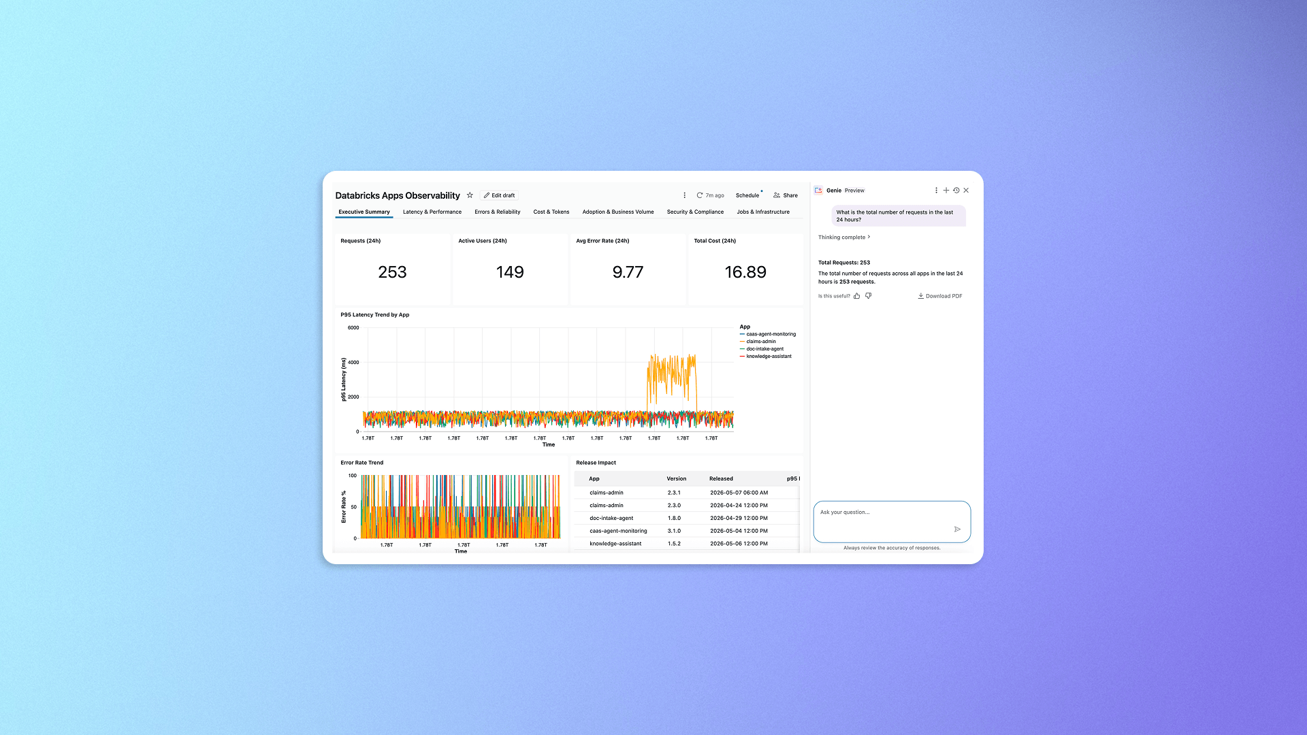1307x735 pixels.
Task: Click the user question message bubble
Action: coord(899,216)
